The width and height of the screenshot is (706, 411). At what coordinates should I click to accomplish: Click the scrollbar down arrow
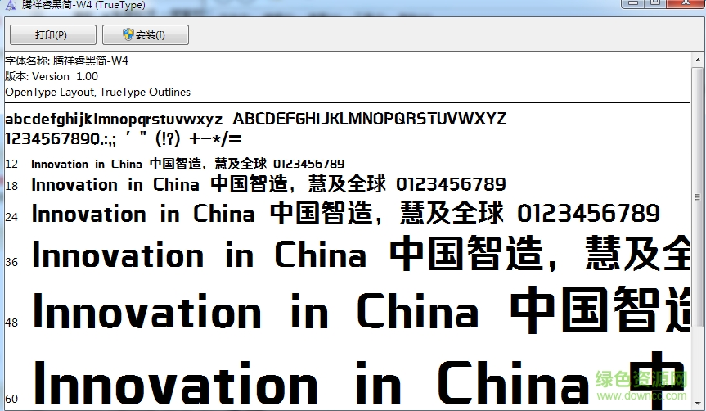click(x=698, y=404)
